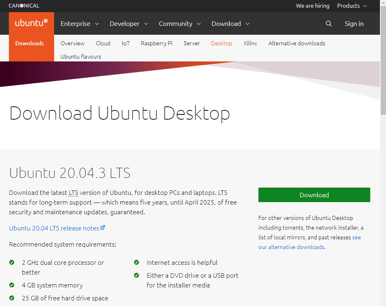Image resolution: width=386 pixels, height=306 pixels.
Task: Click the page vertical scrollbar thumb
Action: tap(383, 60)
